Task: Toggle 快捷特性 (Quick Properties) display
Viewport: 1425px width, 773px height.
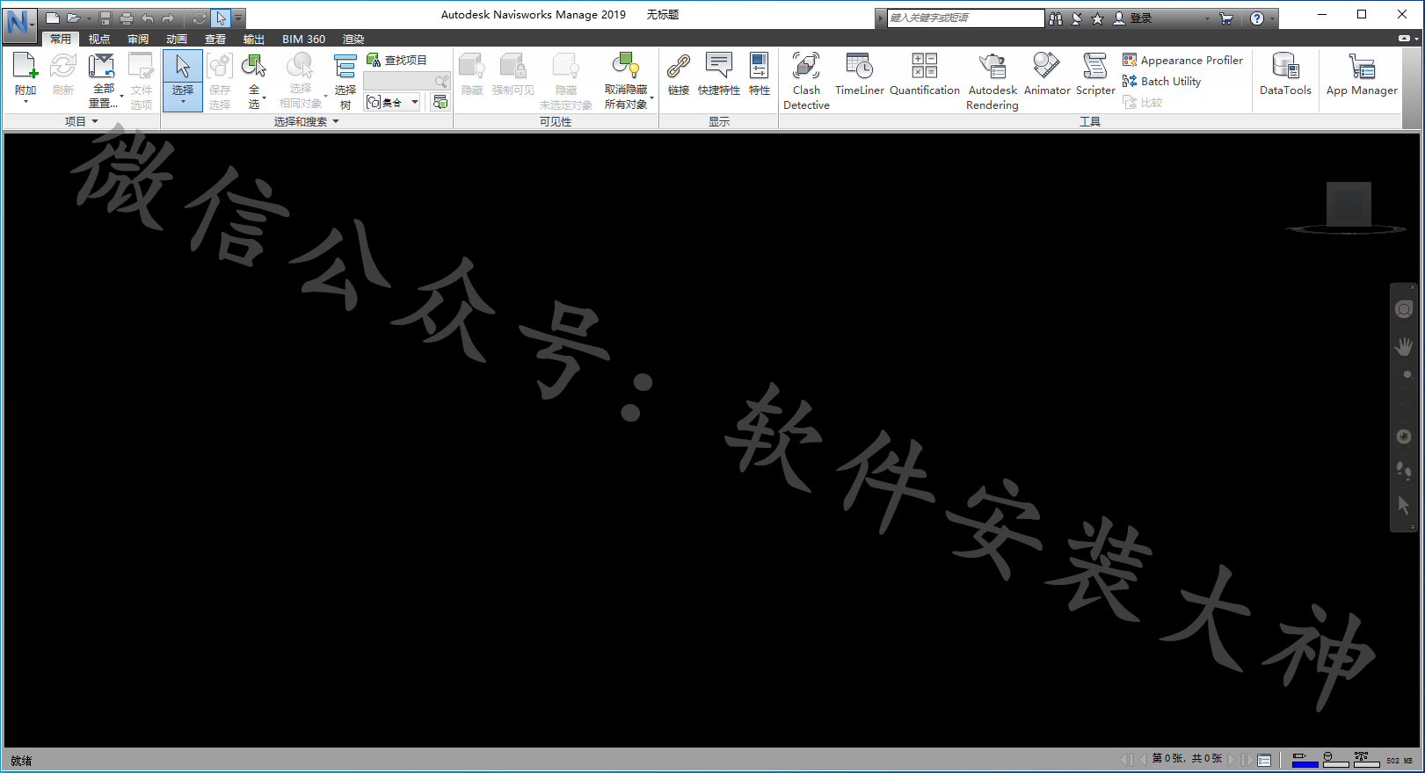Action: (719, 75)
